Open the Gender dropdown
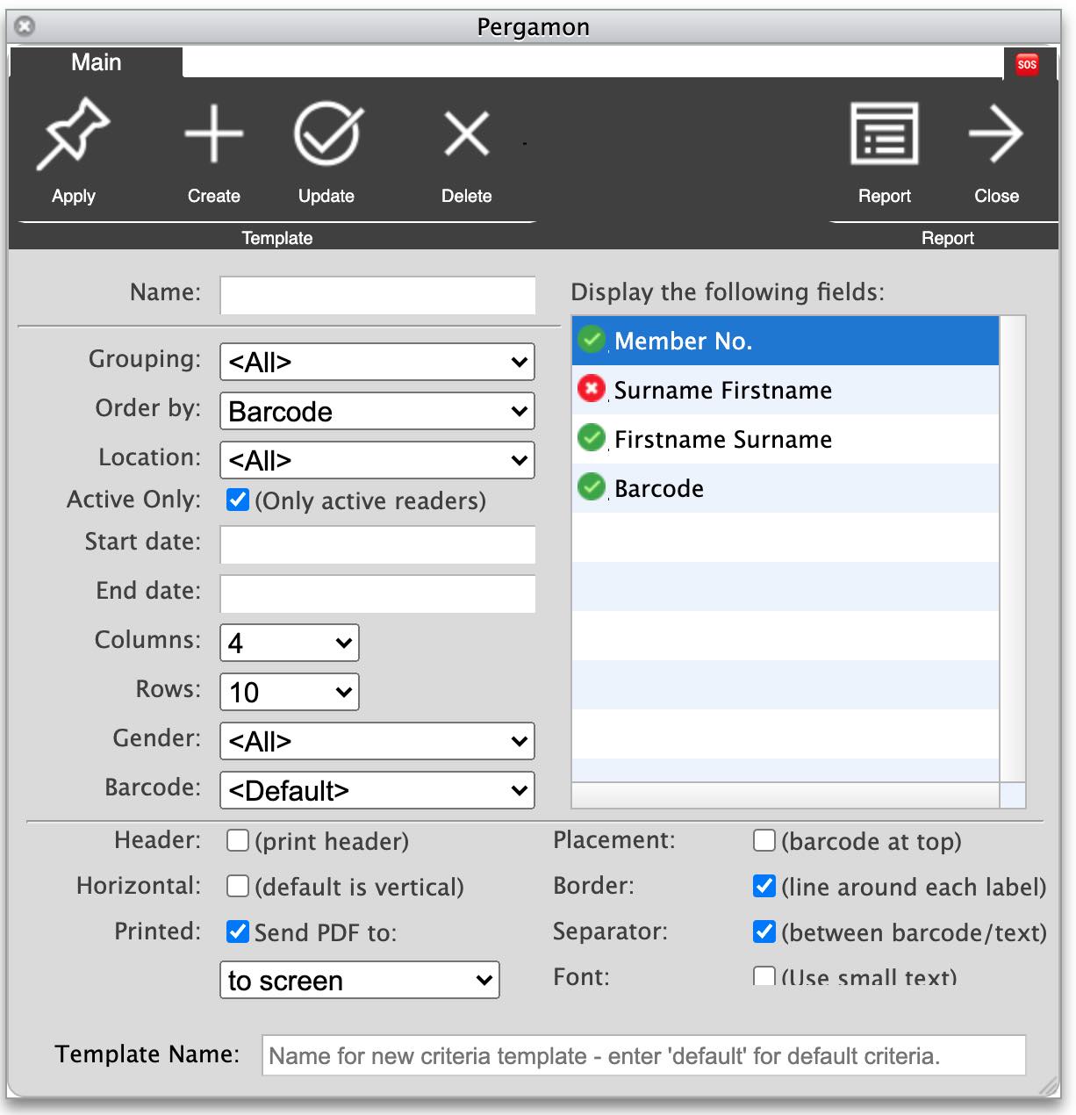This screenshot has width=1076, height=1115. 377,741
